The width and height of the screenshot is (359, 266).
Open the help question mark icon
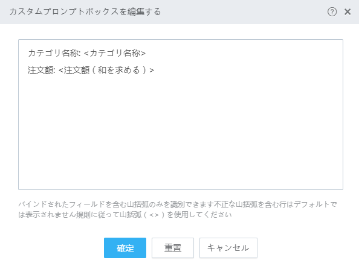pos(332,11)
